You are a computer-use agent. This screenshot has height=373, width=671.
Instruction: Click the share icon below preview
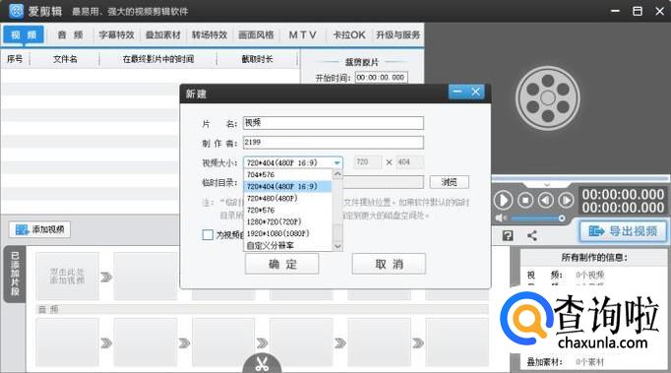pyautogui.click(x=532, y=235)
